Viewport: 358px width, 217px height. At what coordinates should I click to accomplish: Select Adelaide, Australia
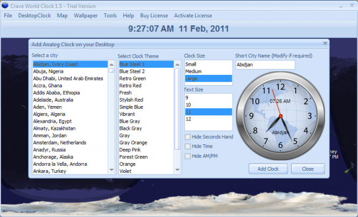(x=70, y=100)
